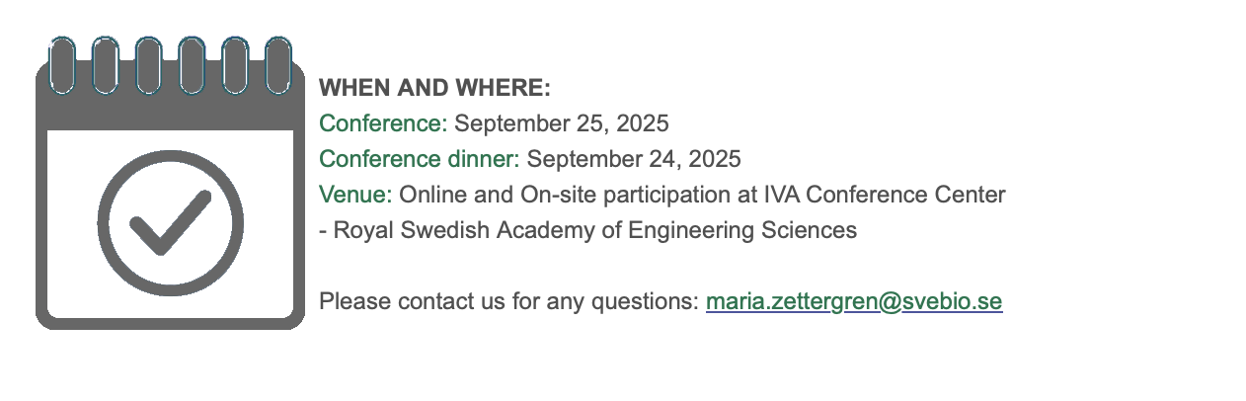Select the "IVA Conference Center" text
This screenshot has width=1246, height=401.
coord(885,195)
